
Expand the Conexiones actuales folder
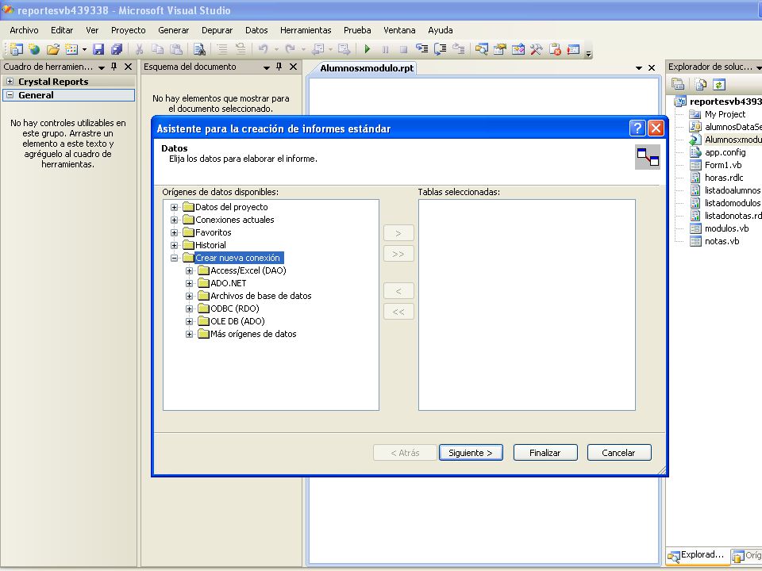pos(174,220)
